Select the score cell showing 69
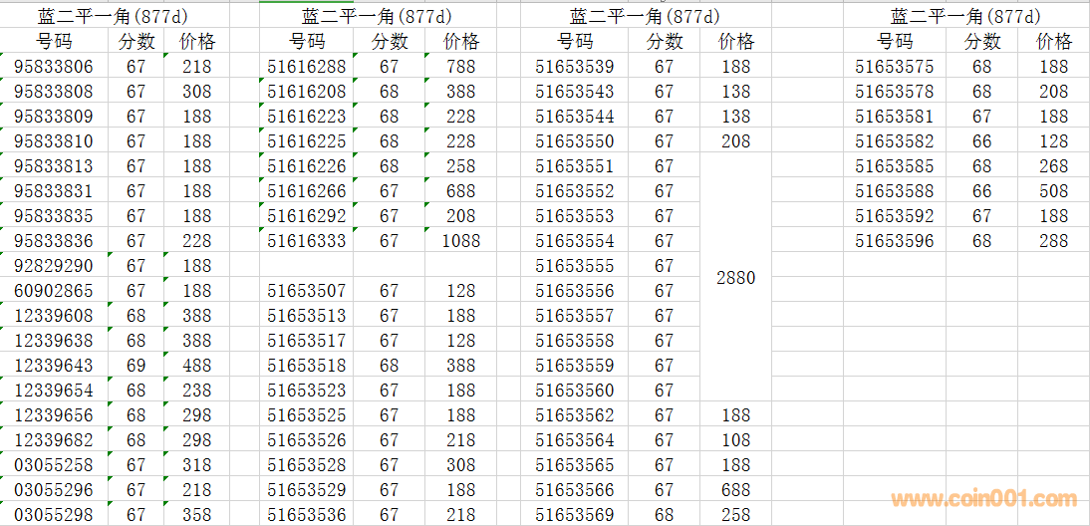The width and height of the screenshot is (1090, 526). click(x=136, y=366)
